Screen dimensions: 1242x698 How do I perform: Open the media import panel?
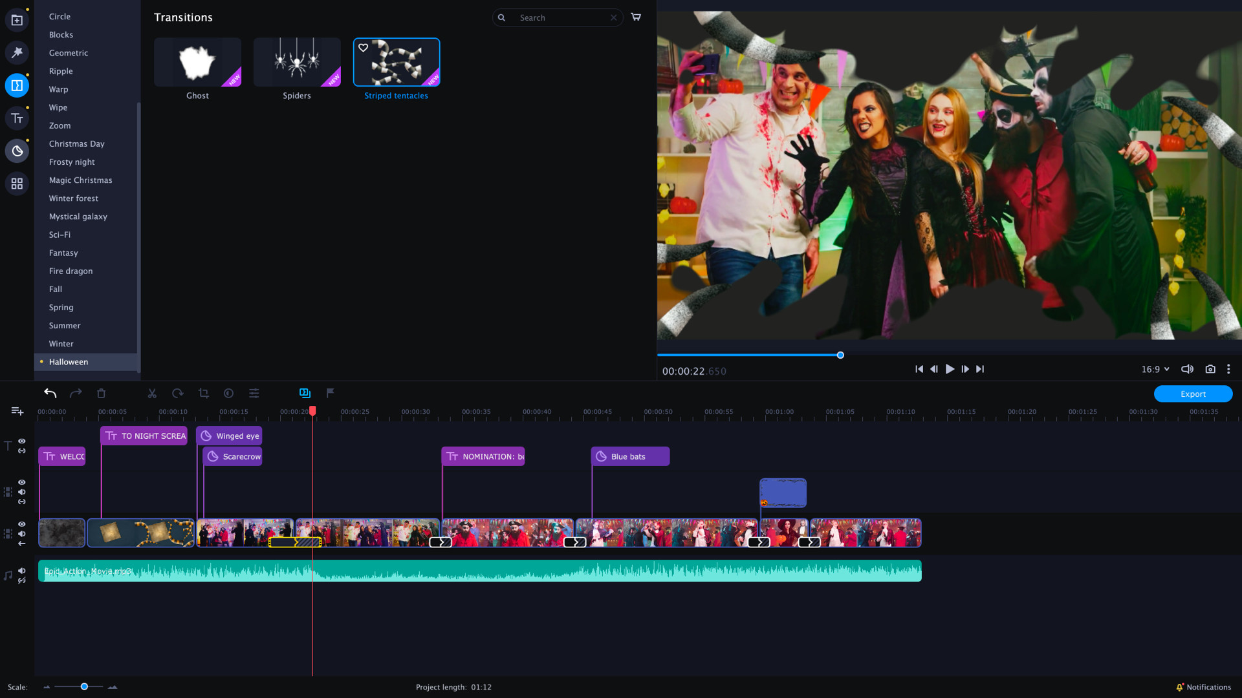click(x=16, y=19)
